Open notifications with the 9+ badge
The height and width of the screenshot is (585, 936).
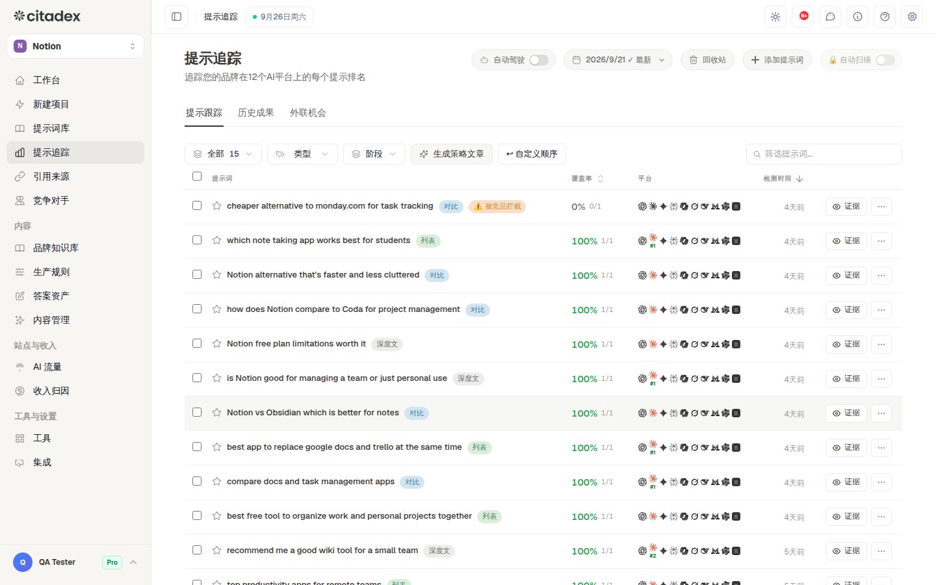click(x=803, y=17)
